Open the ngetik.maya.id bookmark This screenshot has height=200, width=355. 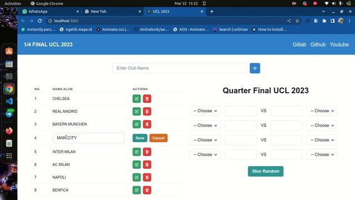pos(76,29)
